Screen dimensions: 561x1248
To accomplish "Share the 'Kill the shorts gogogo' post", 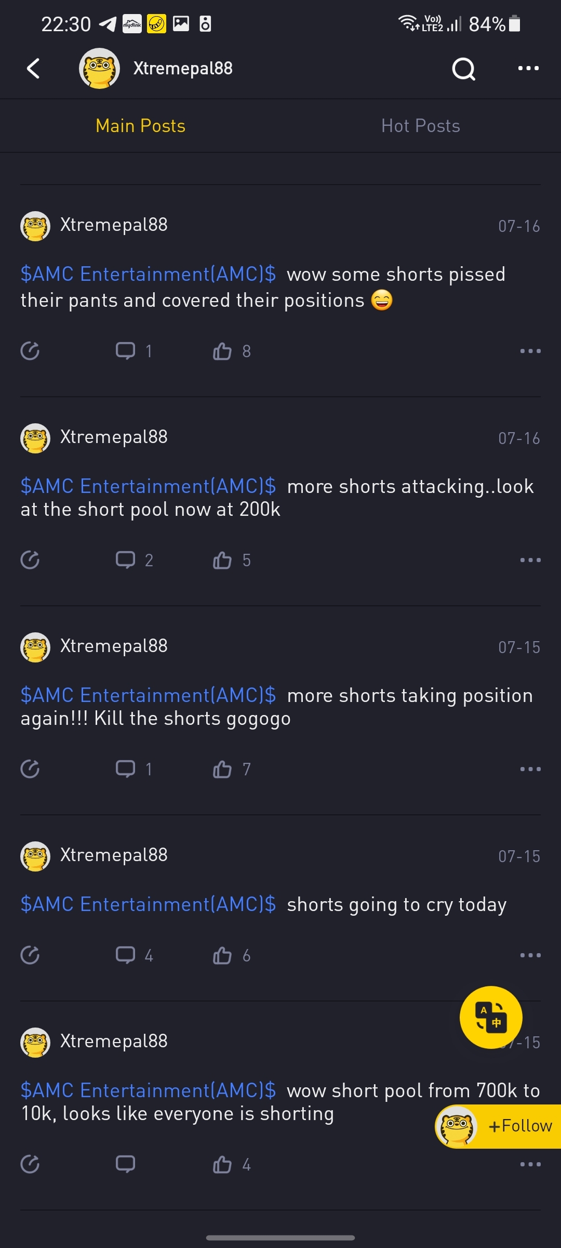I will 30,769.
